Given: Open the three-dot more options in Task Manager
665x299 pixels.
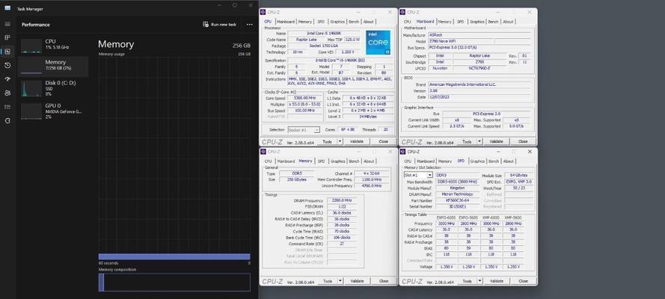Looking at the screenshot, I should 249,25.
